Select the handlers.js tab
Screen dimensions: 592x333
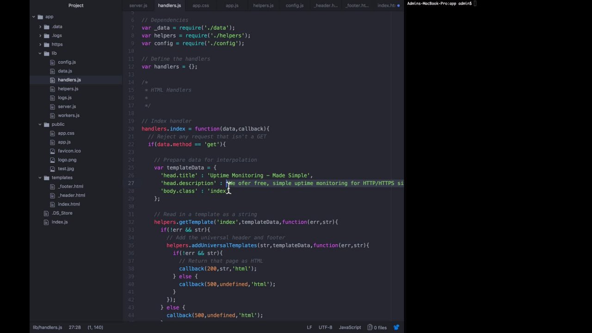click(169, 6)
